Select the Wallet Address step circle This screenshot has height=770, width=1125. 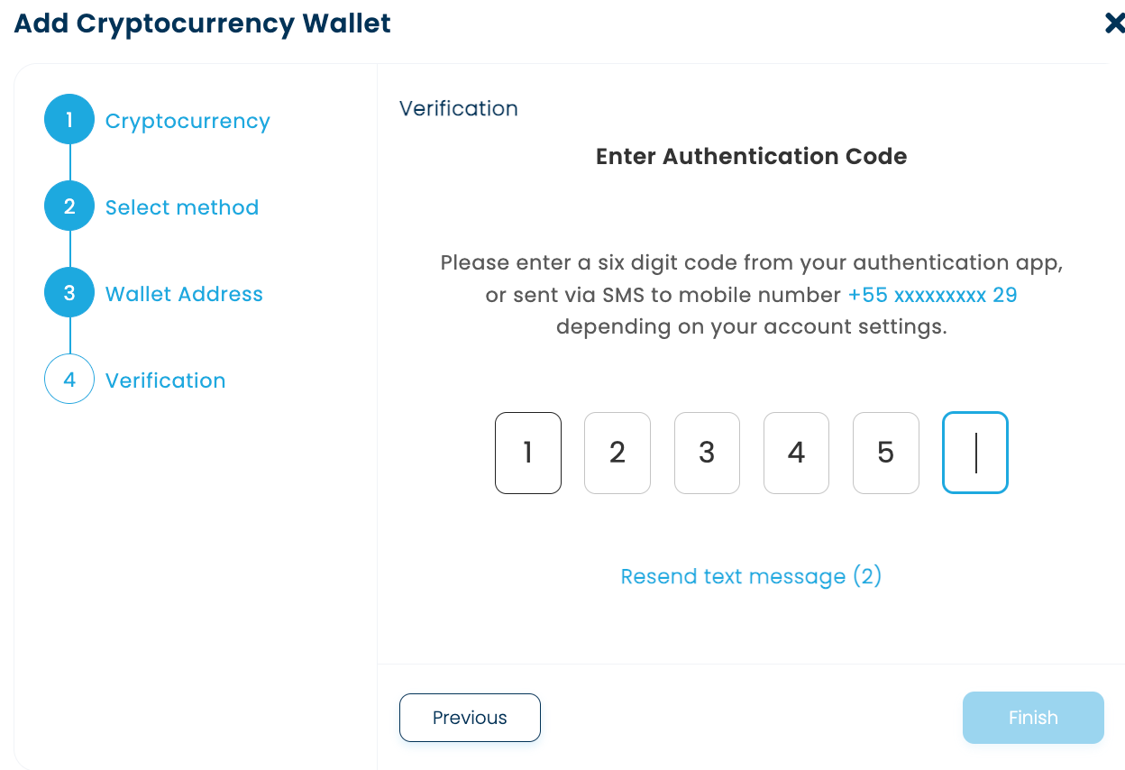69,292
